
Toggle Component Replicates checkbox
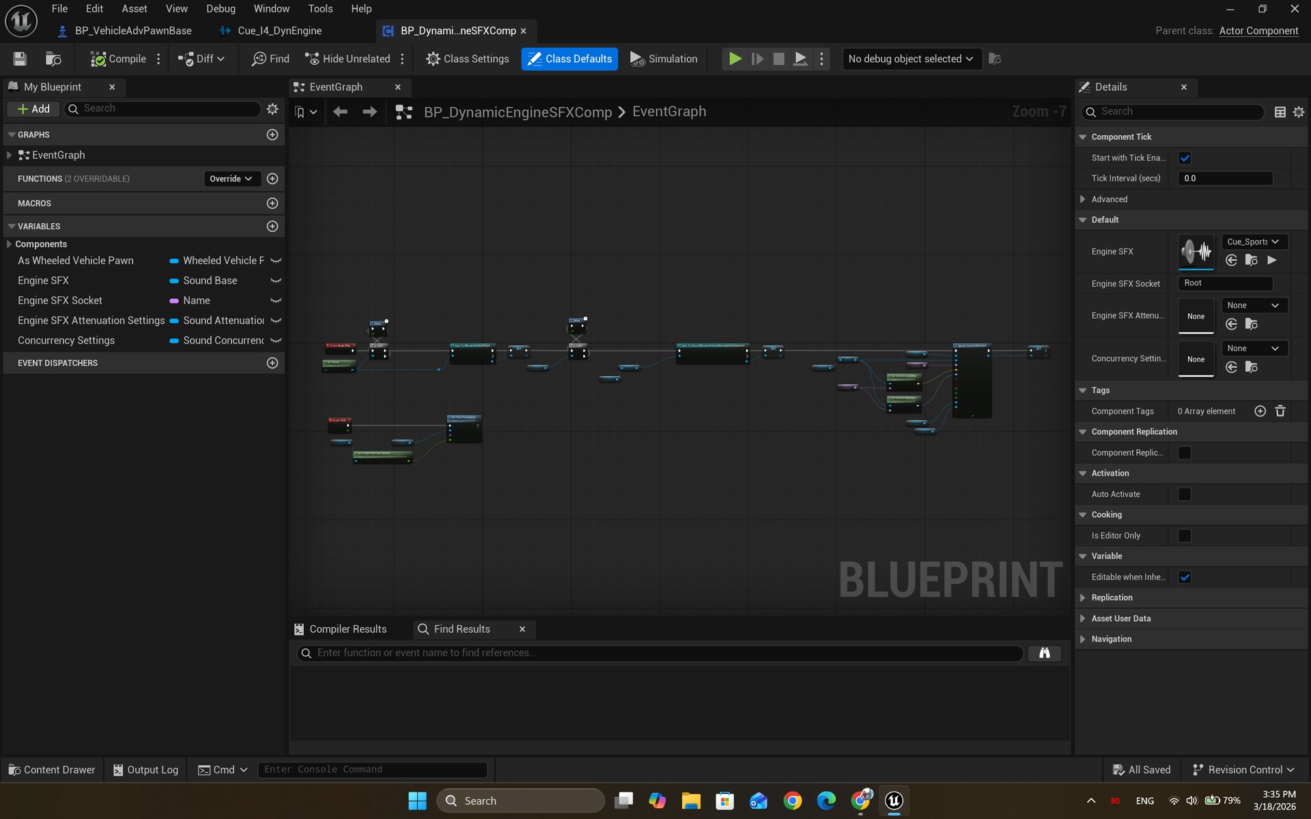coord(1185,452)
